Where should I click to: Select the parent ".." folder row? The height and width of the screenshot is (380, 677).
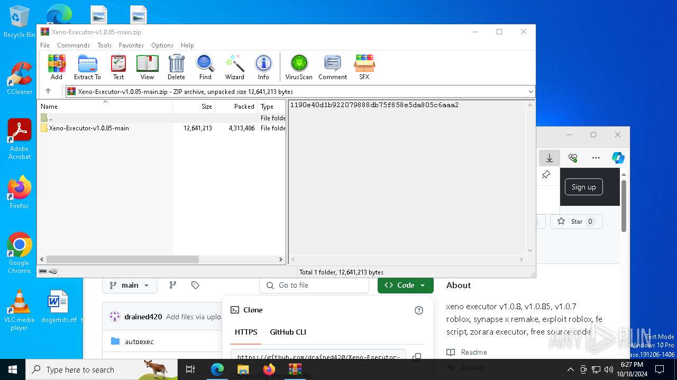click(162, 118)
